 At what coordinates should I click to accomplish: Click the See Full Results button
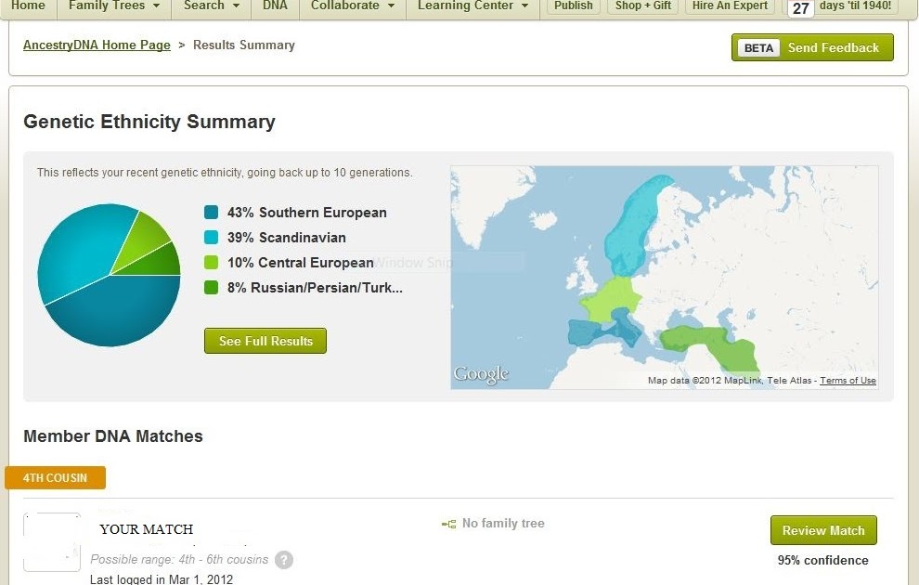pyautogui.click(x=265, y=341)
